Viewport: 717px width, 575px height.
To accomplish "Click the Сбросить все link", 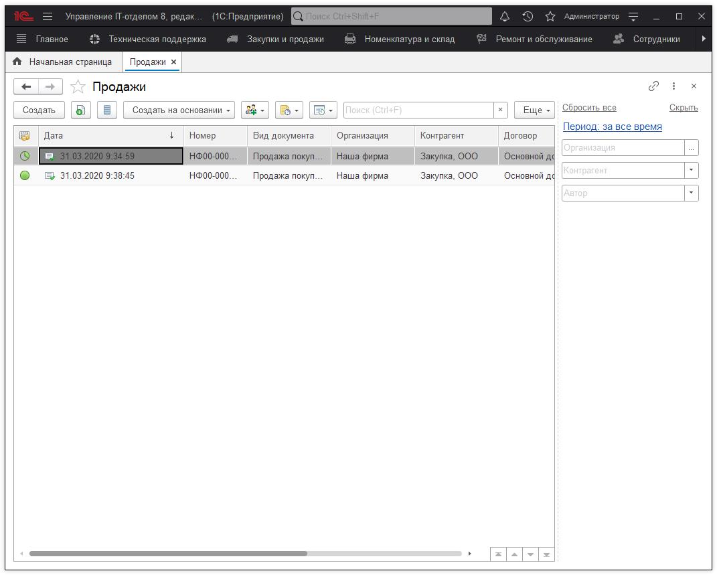I will (x=589, y=108).
